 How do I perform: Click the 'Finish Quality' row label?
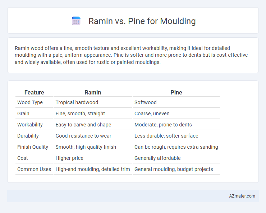coord(33,147)
